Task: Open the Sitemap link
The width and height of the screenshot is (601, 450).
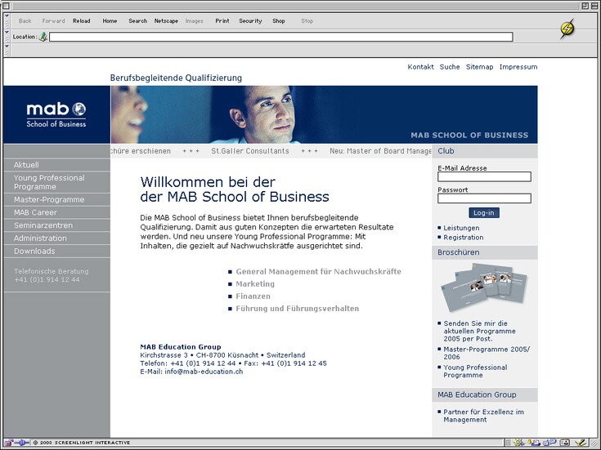Action: point(479,67)
